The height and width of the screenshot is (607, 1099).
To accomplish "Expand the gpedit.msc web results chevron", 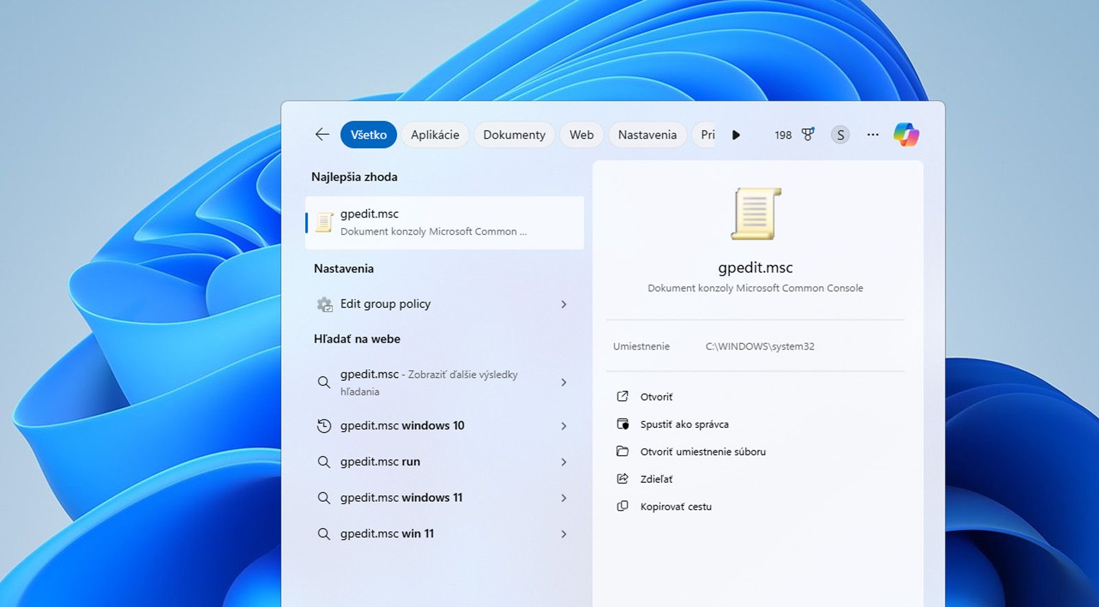I will click(x=564, y=382).
